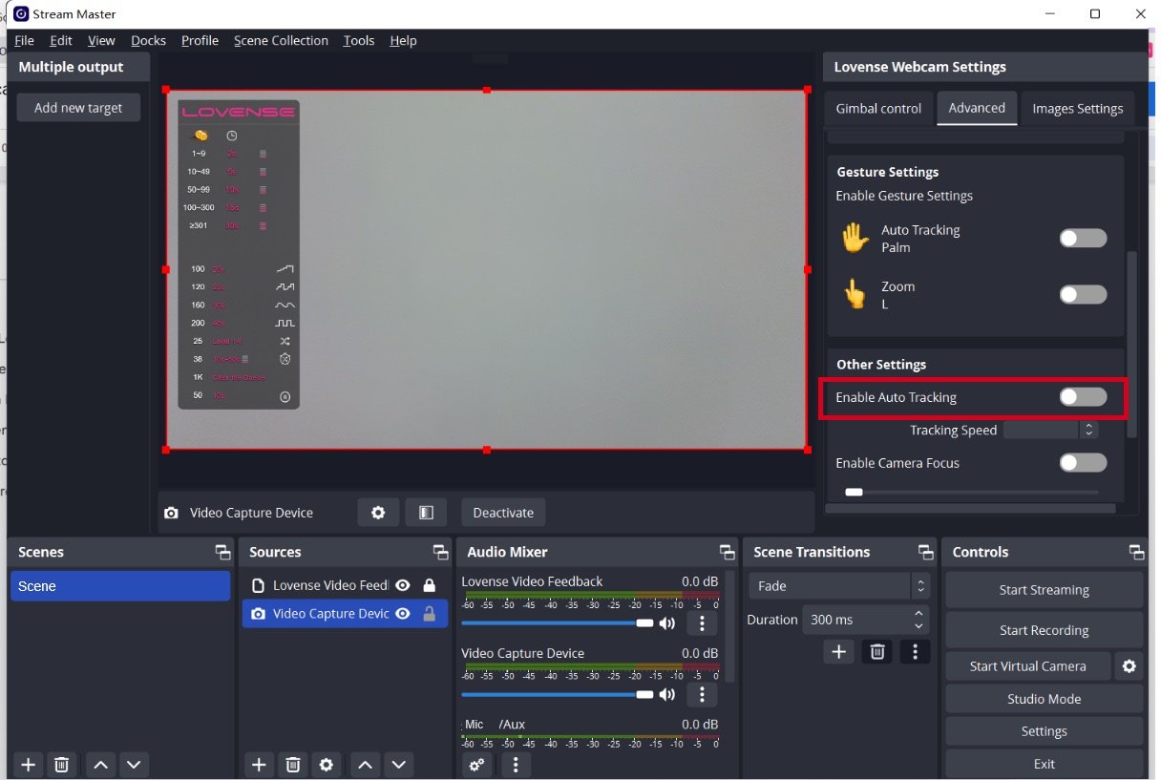Click the Deactivate button

click(503, 513)
